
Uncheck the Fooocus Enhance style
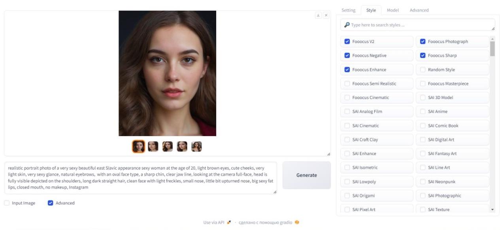click(347, 69)
